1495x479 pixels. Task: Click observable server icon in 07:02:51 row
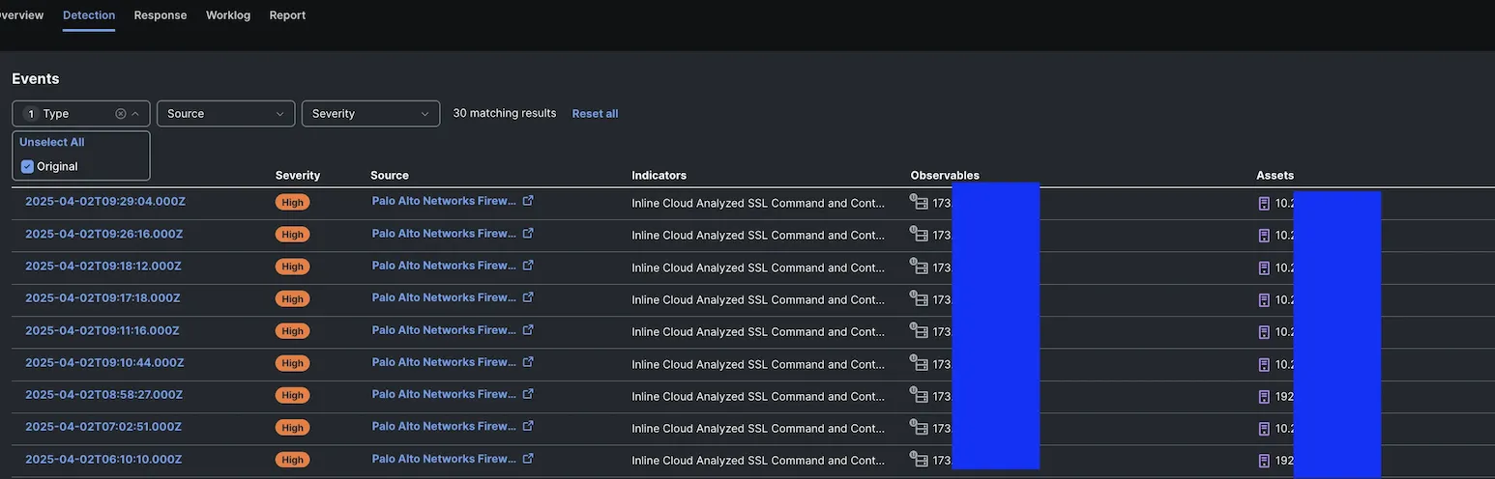click(919, 427)
